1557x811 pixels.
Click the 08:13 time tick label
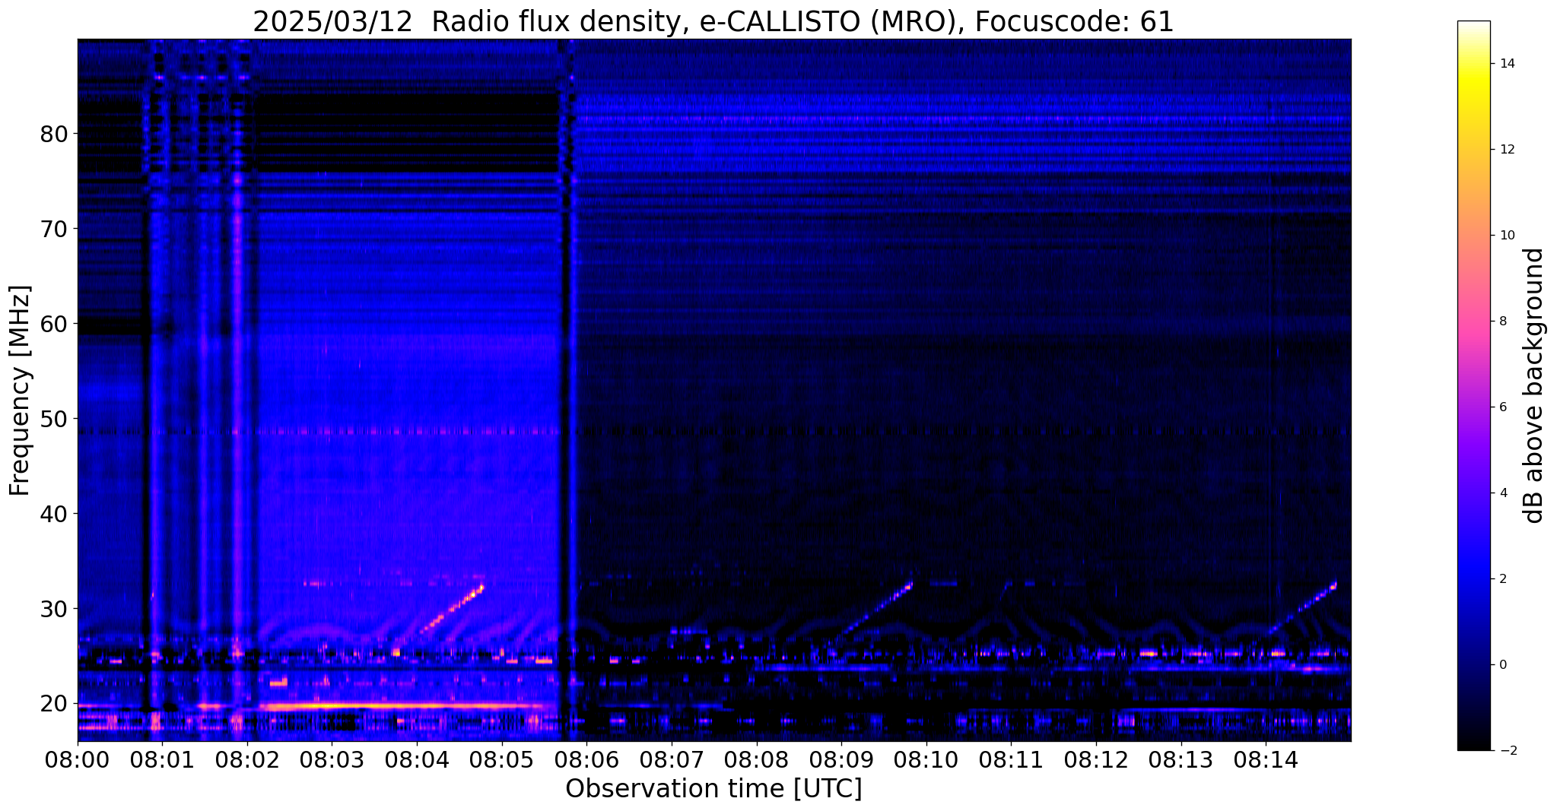[1180, 759]
